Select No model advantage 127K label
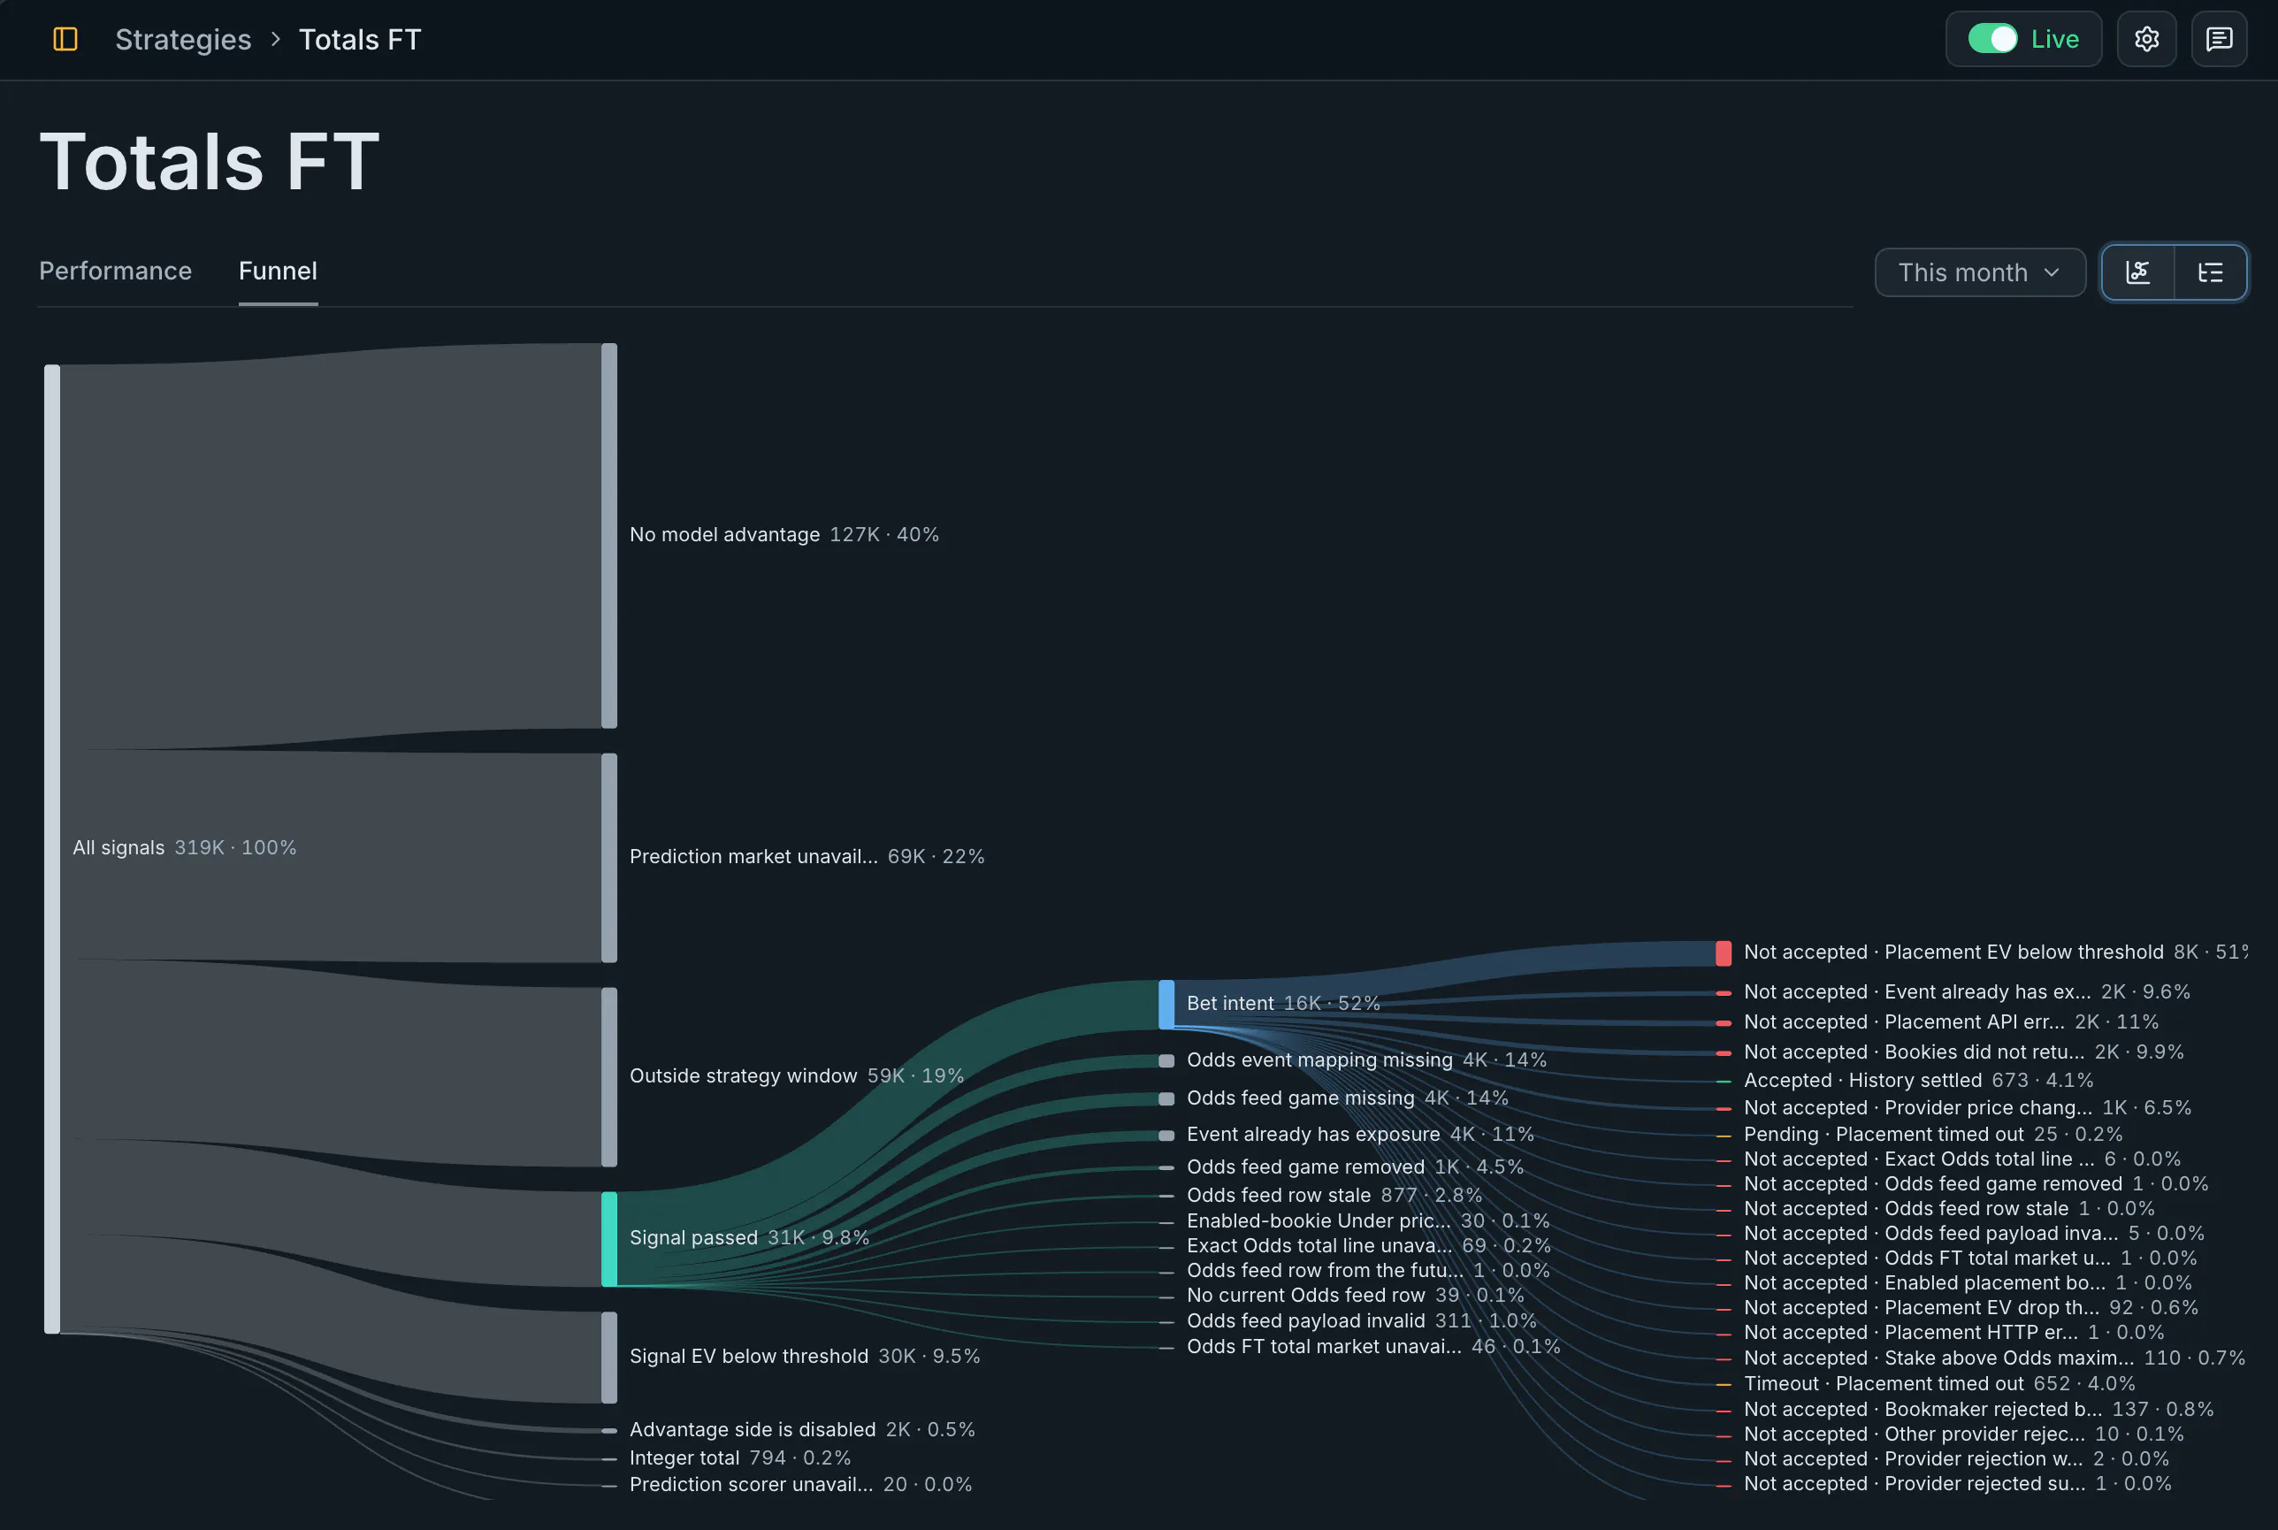 784,535
